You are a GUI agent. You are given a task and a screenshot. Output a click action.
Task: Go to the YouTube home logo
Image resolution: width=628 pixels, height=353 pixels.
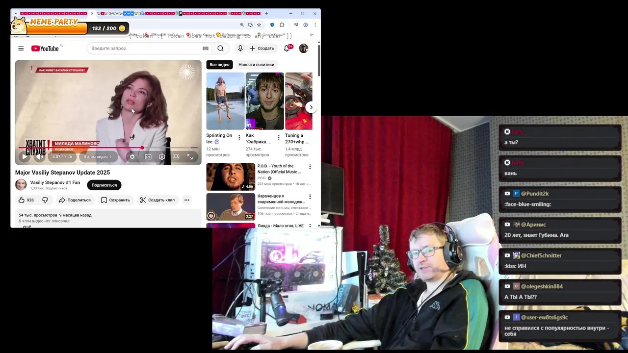(45, 48)
